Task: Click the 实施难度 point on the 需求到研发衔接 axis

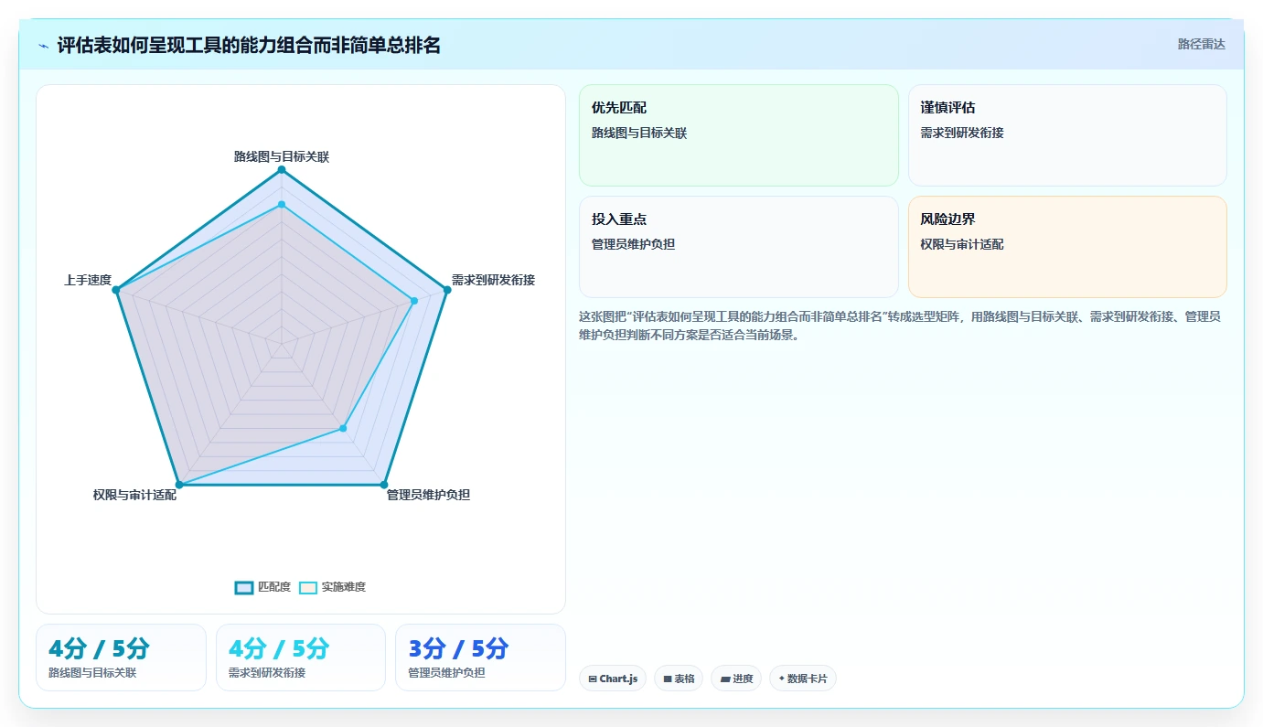Action: (x=414, y=300)
